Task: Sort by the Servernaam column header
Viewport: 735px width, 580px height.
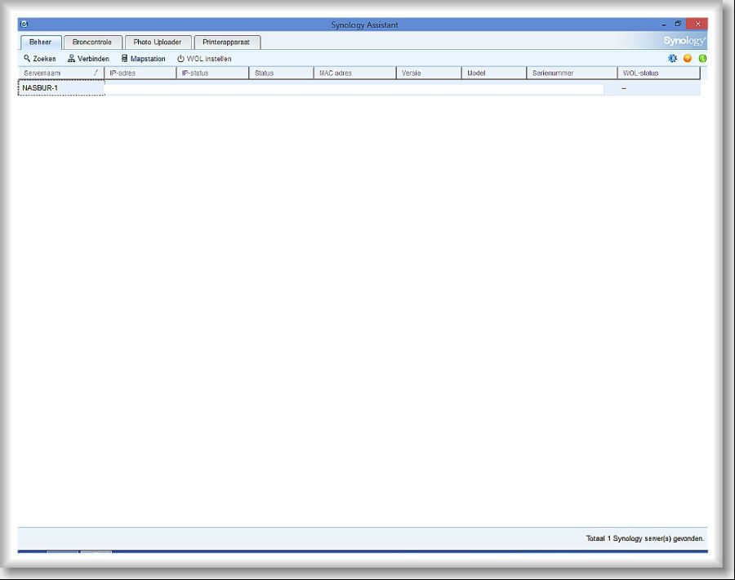Action: (x=61, y=74)
